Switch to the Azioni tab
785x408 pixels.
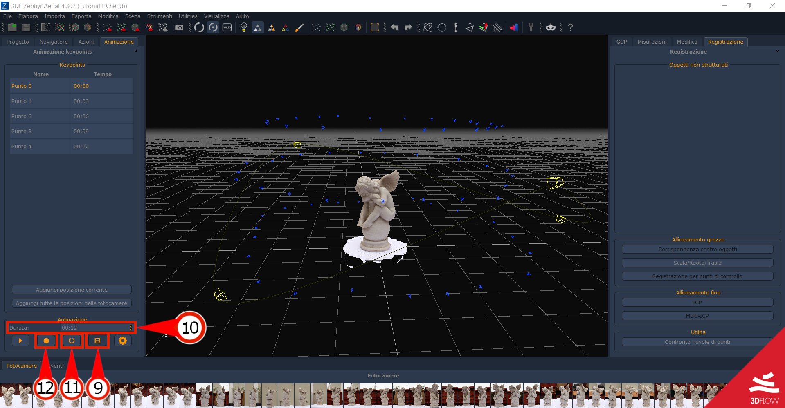tap(86, 42)
